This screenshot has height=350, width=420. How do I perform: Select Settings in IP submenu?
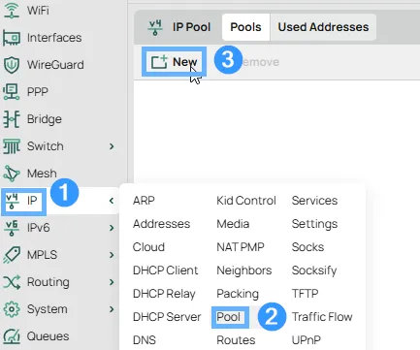(x=314, y=224)
